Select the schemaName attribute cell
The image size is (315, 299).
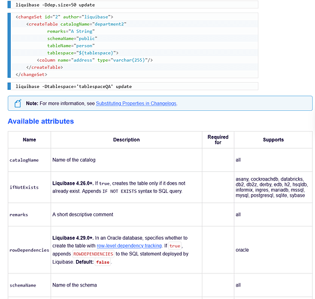(29, 285)
